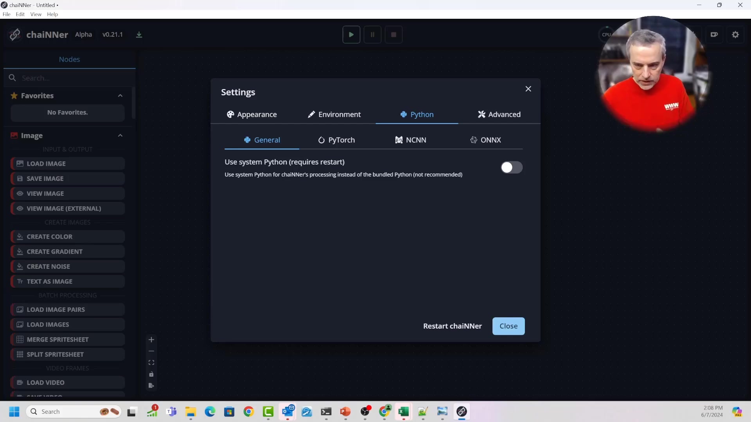Click the fit view icon
This screenshot has height=422, width=751.
(x=151, y=363)
